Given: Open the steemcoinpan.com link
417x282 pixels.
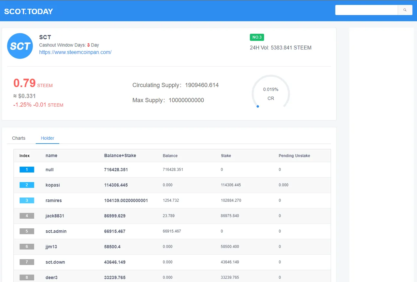Looking at the screenshot, I should 75,52.
